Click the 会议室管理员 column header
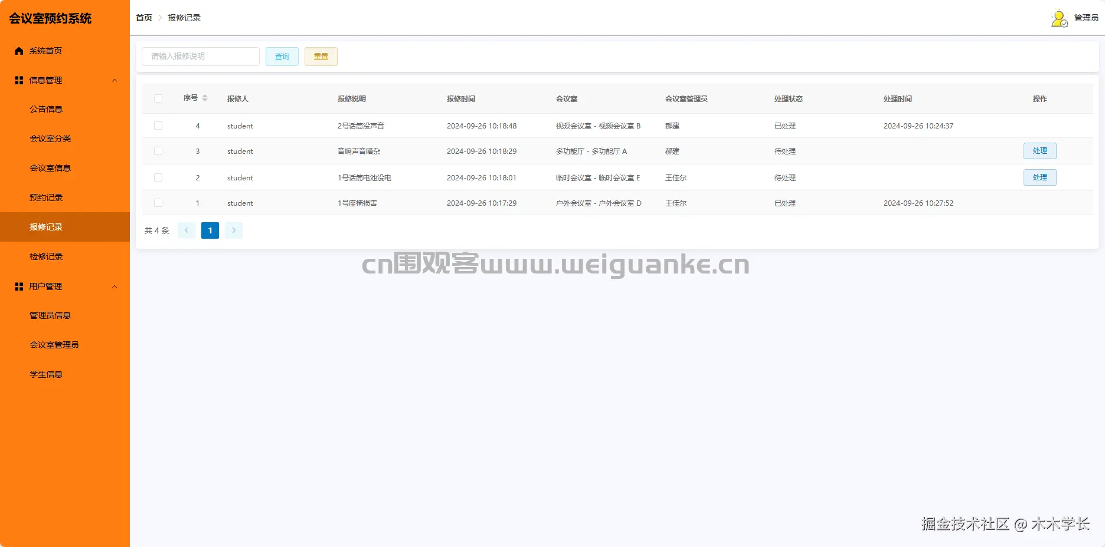 tap(686, 99)
